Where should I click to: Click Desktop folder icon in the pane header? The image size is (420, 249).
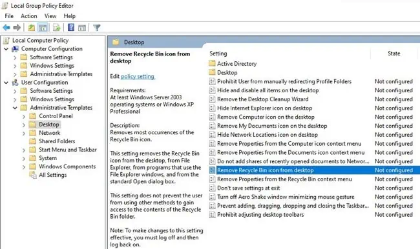click(116, 42)
